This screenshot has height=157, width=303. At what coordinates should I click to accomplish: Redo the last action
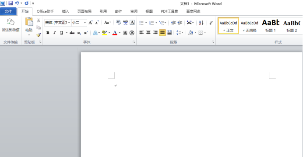coord(26,3)
